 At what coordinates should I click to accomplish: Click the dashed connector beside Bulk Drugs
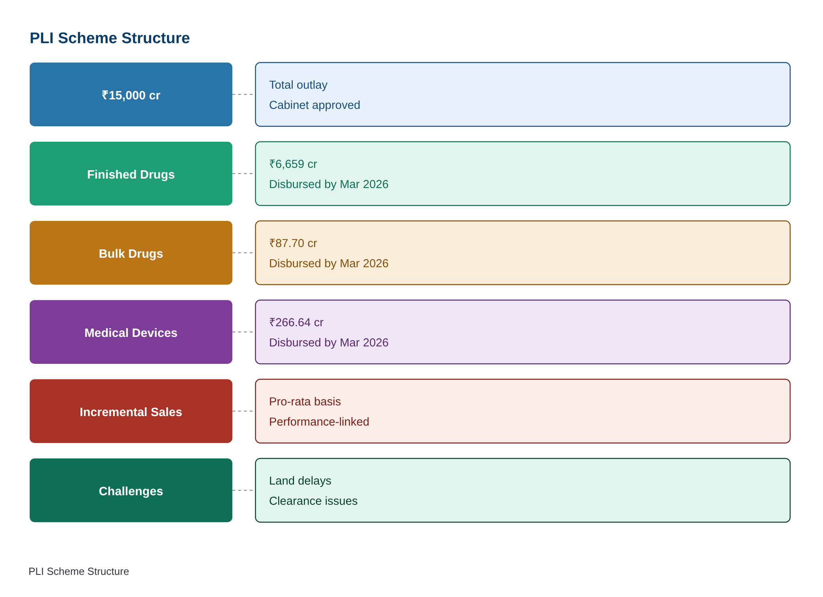243,253
